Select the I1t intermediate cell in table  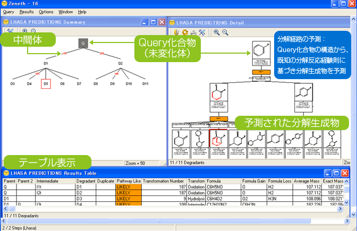click(55, 187)
